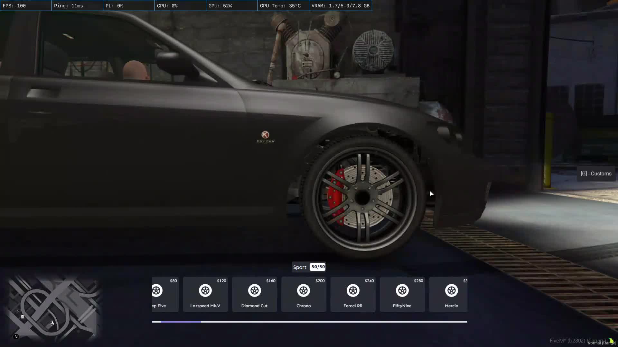Click the 50/50 counter badge beside Sport
Screen dimensions: 618x347
click(318, 267)
